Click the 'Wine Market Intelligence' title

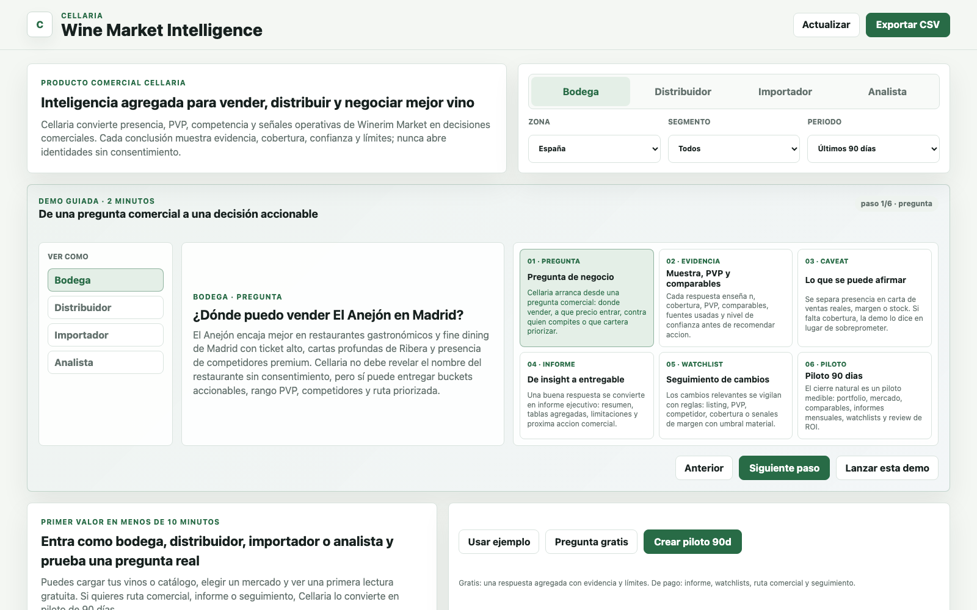[162, 30]
